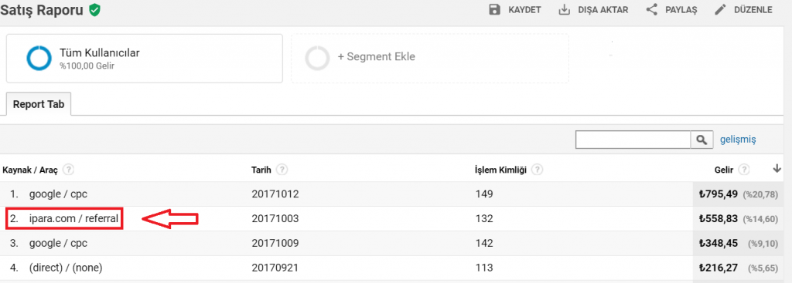Image resolution: width=792 pixels, height=283 pixels.
Task: Click the search magnifier button
Action: (701, 140)
